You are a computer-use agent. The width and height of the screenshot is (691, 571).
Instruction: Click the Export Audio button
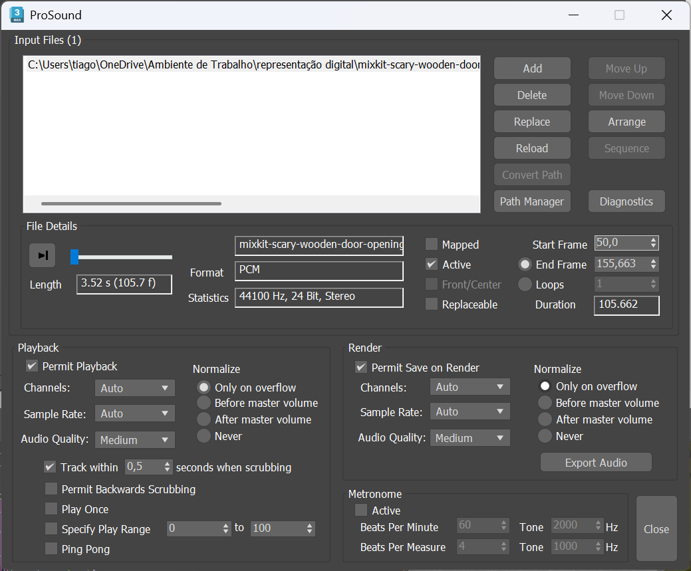point(596,463)
